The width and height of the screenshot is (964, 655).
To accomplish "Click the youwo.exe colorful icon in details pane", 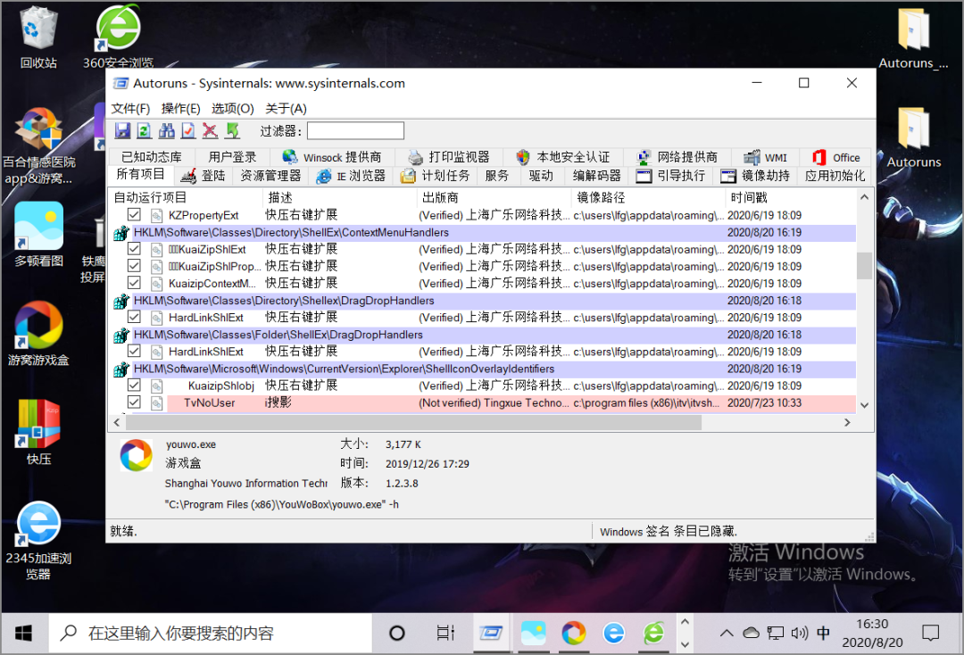I will point(135,455).
